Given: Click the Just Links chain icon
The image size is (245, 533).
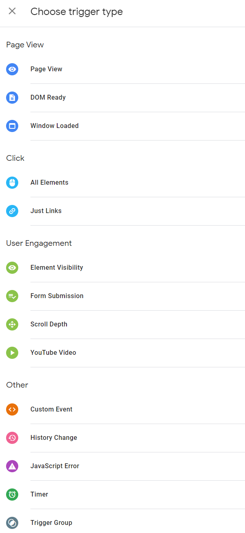Looking at the screenshot, I should click(x=12, y=211).
